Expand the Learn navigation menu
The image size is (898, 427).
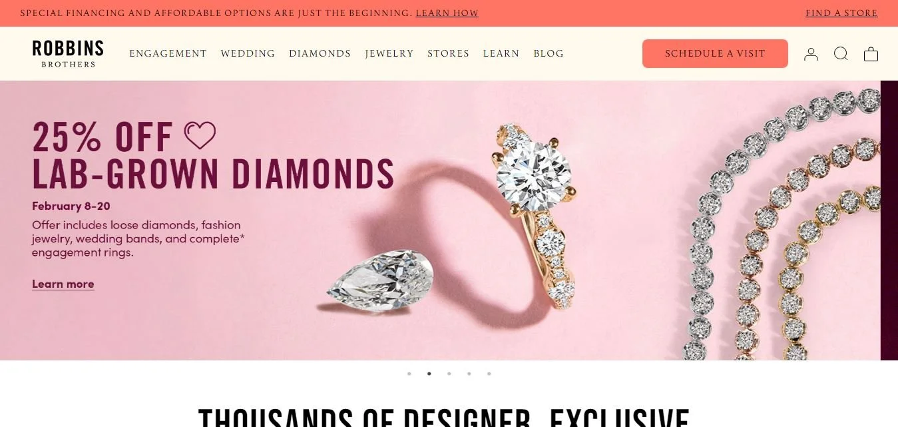click(501, 54)
